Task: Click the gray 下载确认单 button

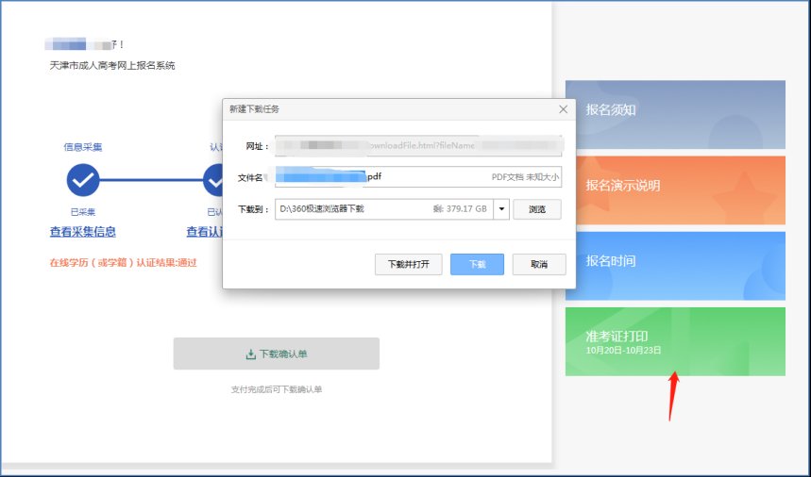Action: coord(276,354)
